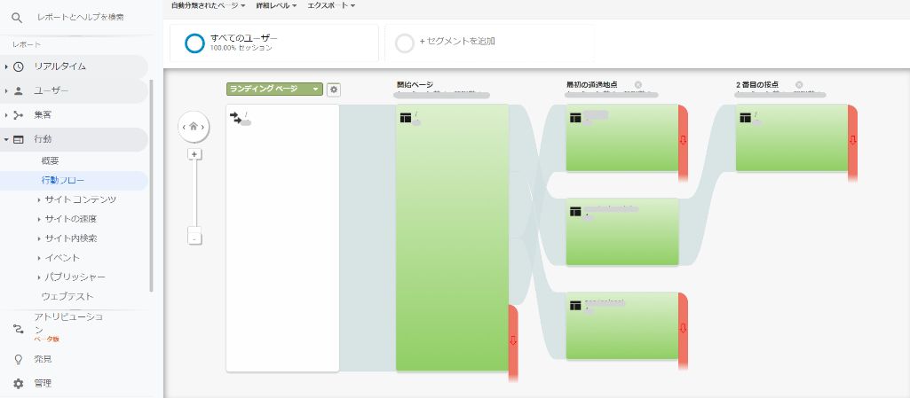Expand the リアルタイム section arrow
The height and width of the screenshot is (398, 910).
pyautogui.click(x=6, y=66)
